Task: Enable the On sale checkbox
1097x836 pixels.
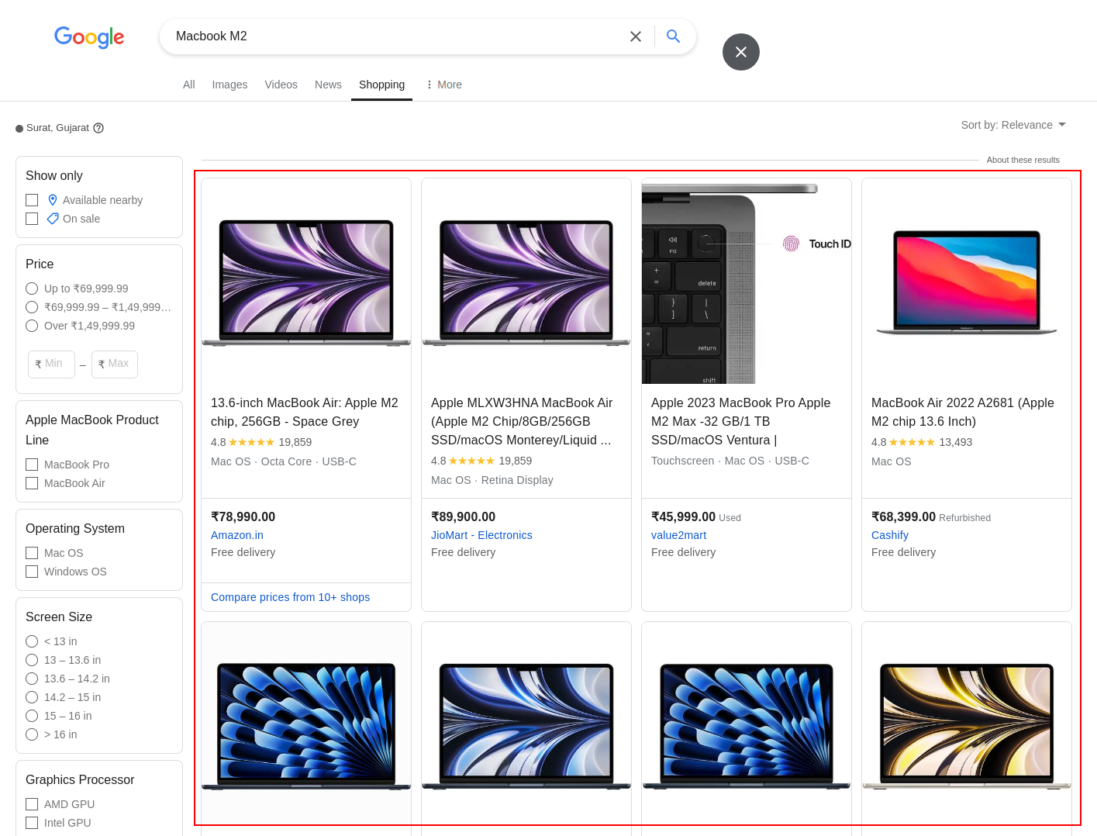Action: click(32, 219)
